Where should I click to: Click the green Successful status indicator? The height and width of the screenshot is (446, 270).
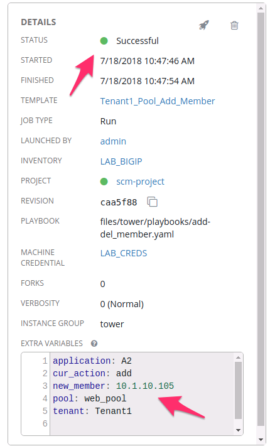[x=104, y=41]
